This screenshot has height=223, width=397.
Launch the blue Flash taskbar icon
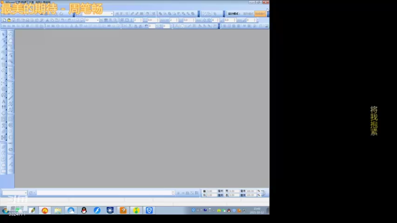(x=97, y=210)
